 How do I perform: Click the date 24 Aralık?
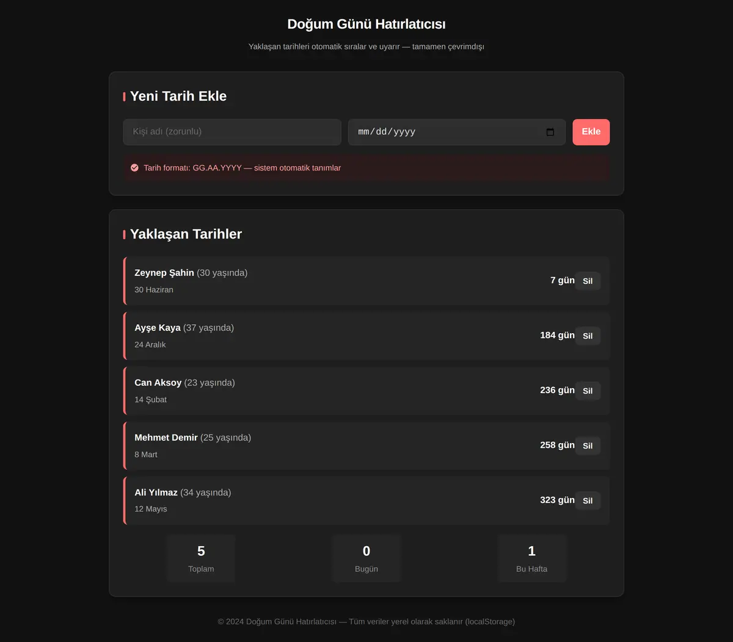(x=150, y=345)
